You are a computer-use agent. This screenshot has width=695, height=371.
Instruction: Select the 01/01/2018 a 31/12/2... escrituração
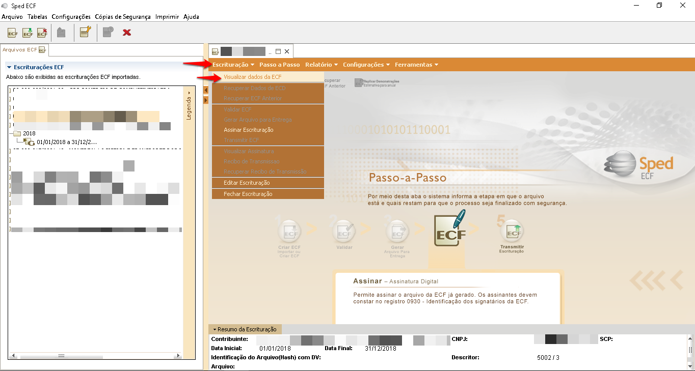click(66, 142)
